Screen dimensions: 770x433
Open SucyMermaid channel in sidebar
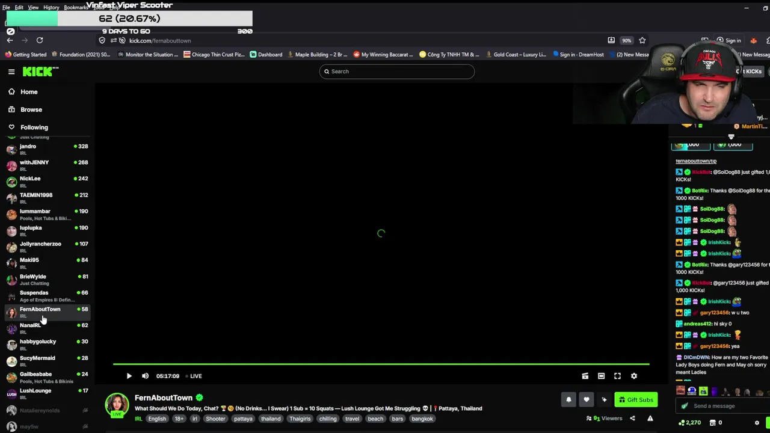(47, 361)
